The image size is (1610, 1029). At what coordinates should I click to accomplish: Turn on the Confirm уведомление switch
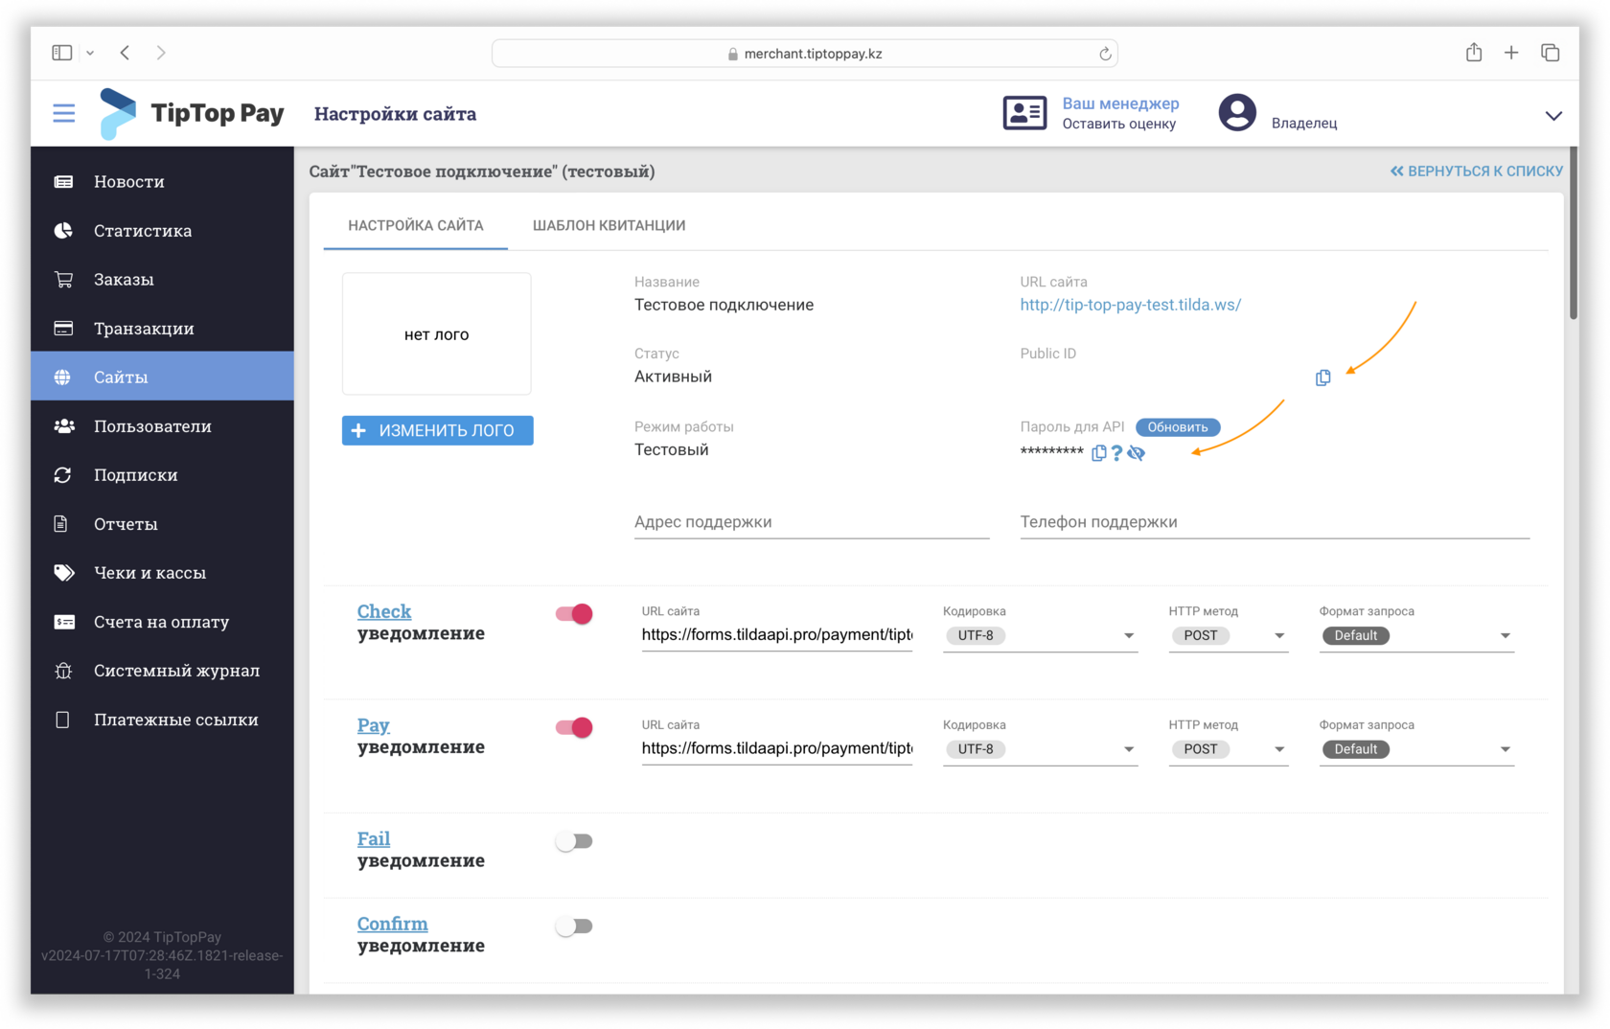(575, 926)
